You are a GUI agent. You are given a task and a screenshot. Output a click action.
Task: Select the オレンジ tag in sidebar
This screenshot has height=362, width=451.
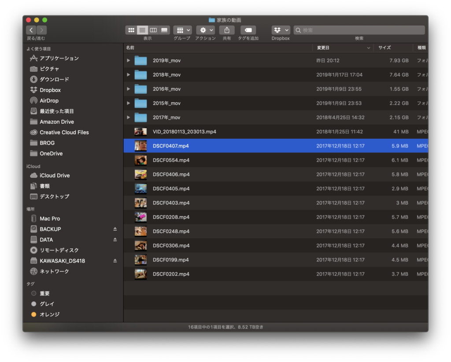pyautogui.click(x=49, y=314)
